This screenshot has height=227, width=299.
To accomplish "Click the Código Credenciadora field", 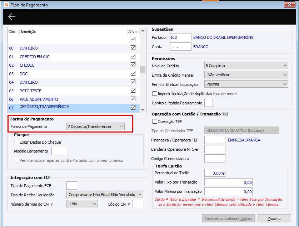I will point(215,159).
